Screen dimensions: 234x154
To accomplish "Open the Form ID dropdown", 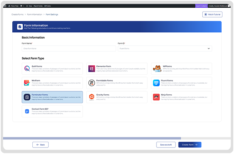I will (165, 49).
